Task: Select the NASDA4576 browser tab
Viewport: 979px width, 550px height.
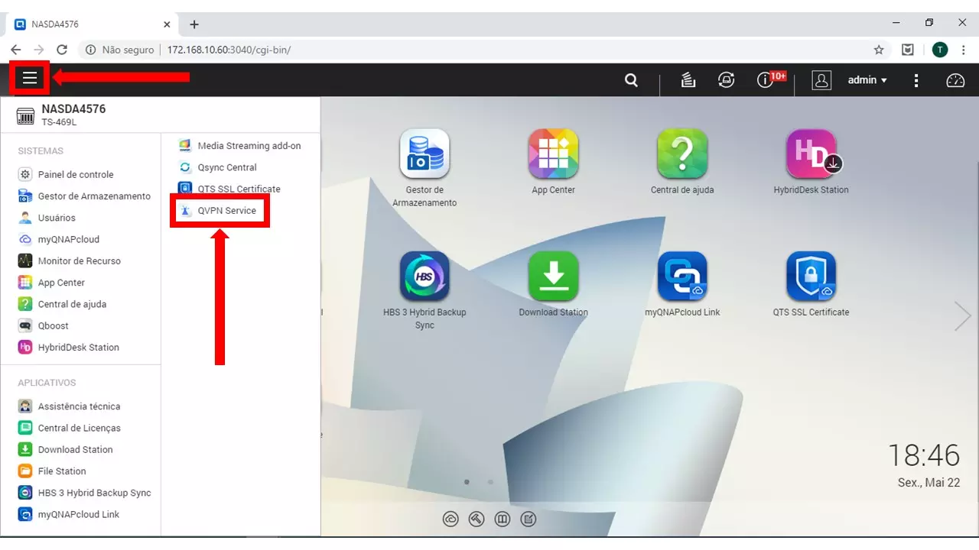Action: (92, 24)
